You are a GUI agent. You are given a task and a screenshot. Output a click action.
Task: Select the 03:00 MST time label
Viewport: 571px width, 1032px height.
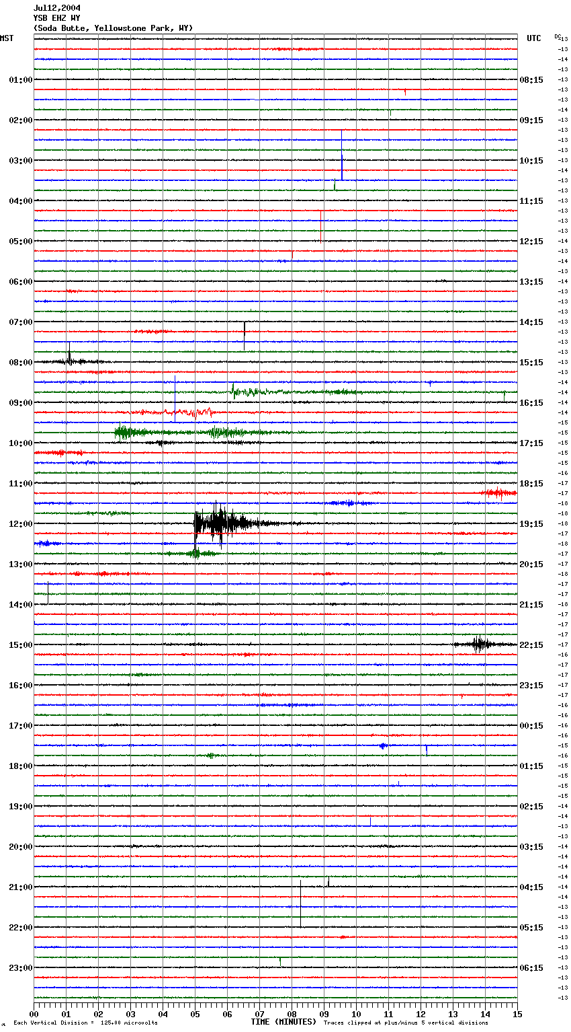point(20,161)
